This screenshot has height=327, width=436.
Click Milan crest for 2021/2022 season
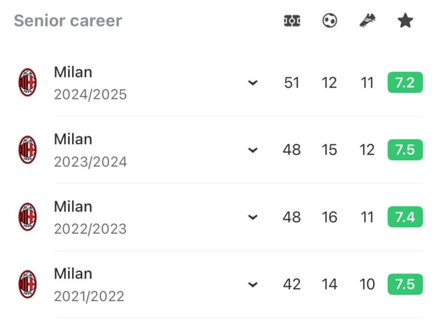point(28,284)
